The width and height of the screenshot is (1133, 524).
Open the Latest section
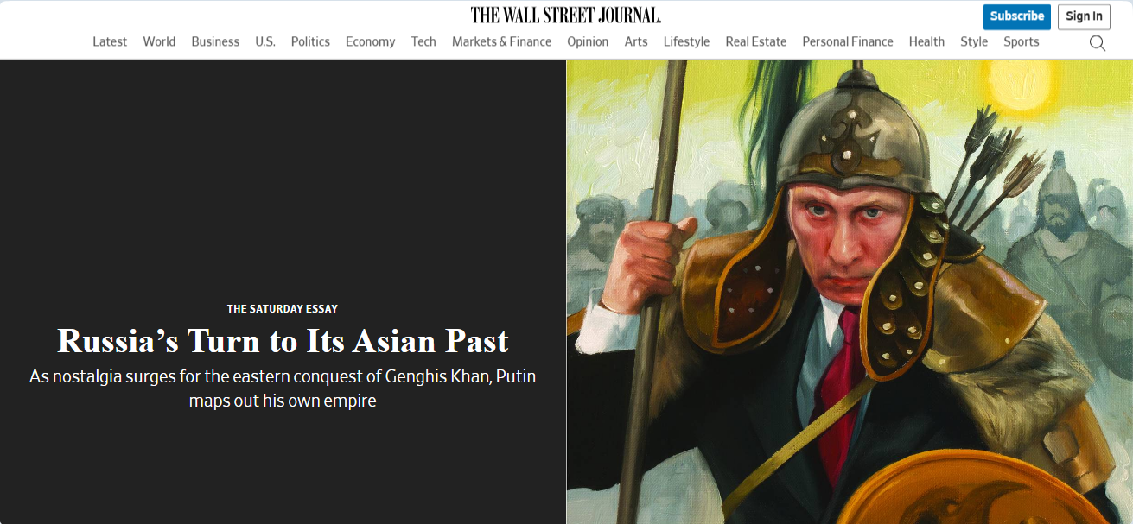(110, 41)
